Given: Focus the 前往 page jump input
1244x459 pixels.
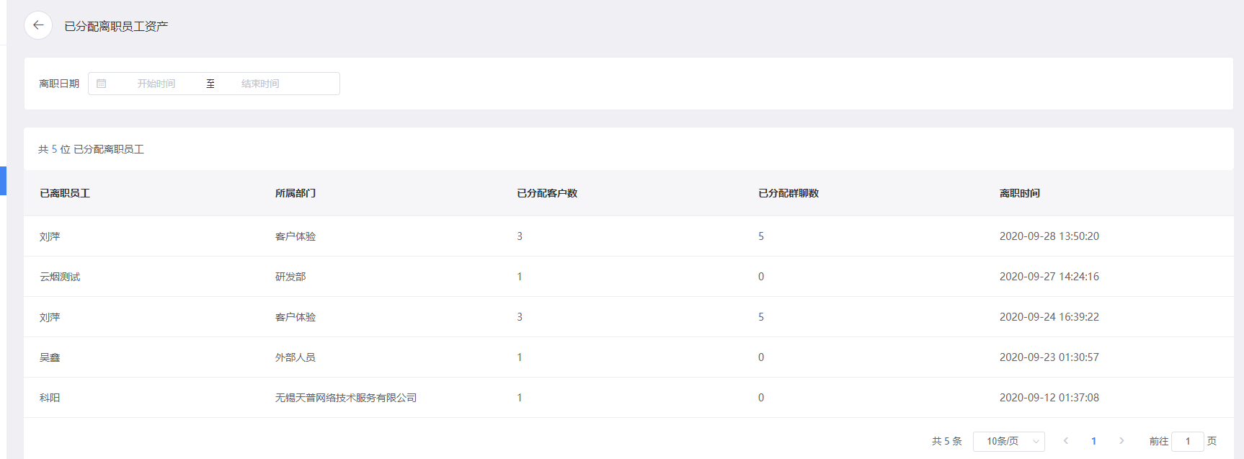Looking at the screenshot, I should point(1188,441).
